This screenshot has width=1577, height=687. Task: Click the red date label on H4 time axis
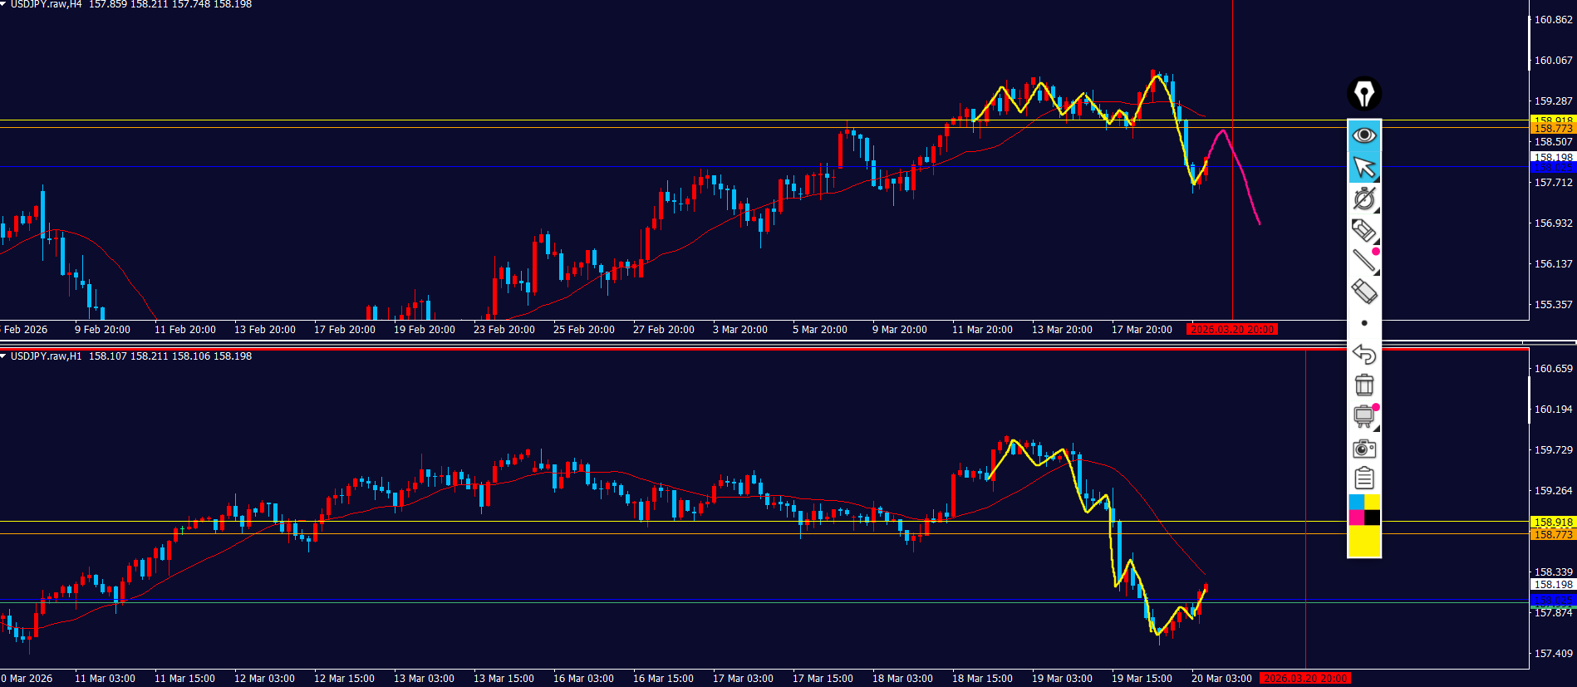click(1231, 330)
